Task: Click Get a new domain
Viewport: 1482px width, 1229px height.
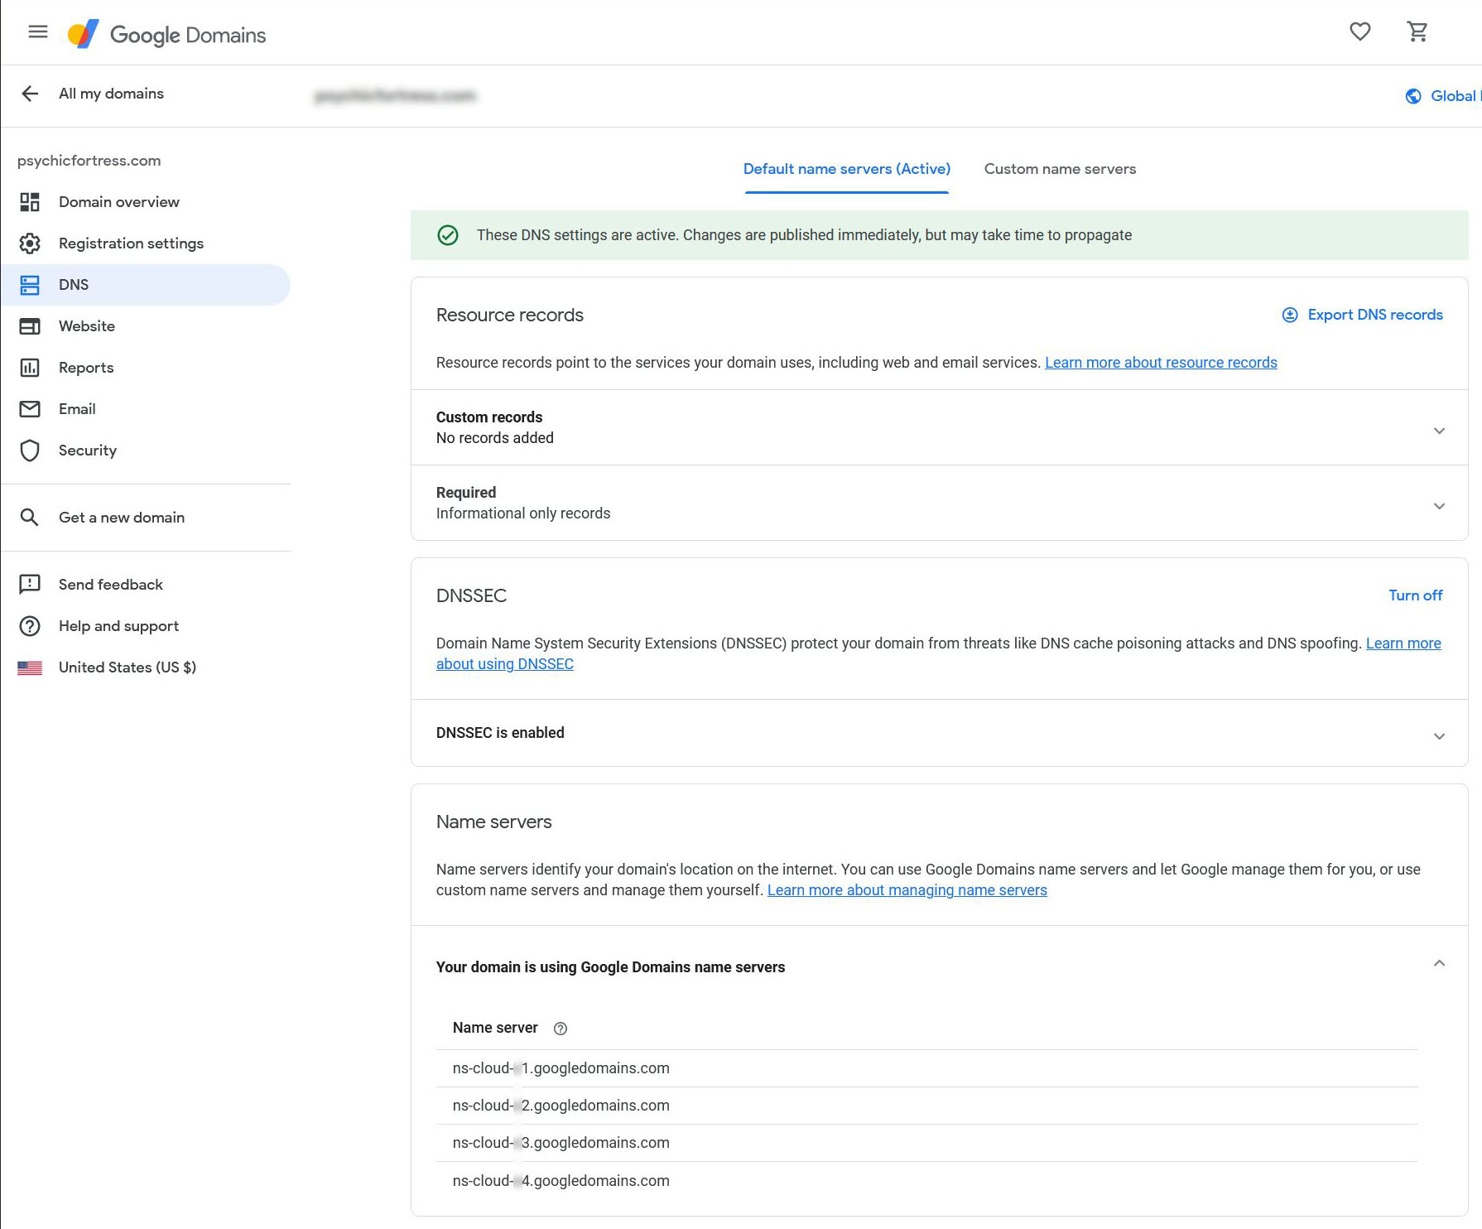Action: tap(122, 518)
